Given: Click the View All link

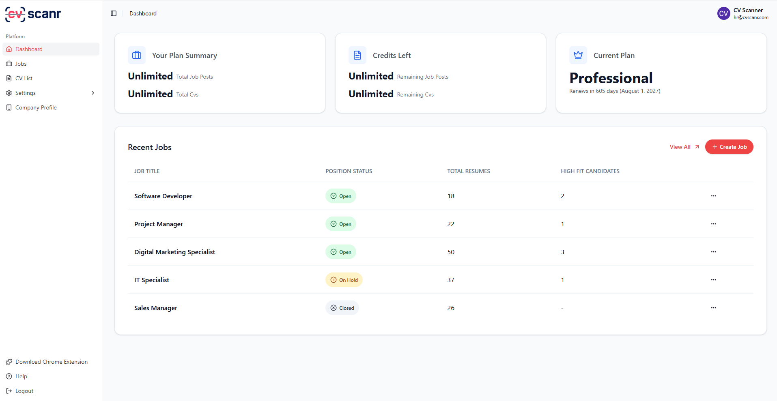Looking at the screenshot, I should pyautogui.click(x=684, y=147).
